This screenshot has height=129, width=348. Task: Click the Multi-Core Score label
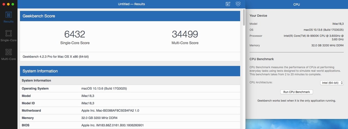point(185,43)
